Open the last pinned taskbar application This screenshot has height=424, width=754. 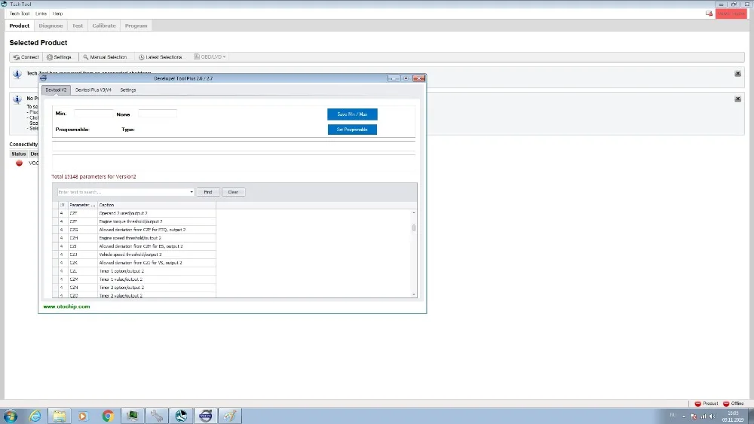[230, 416]
